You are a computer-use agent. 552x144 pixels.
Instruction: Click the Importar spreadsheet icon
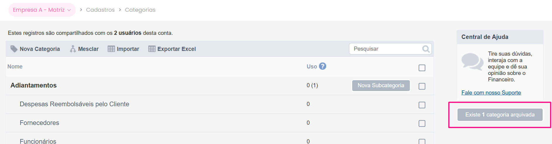coord(111,49)
